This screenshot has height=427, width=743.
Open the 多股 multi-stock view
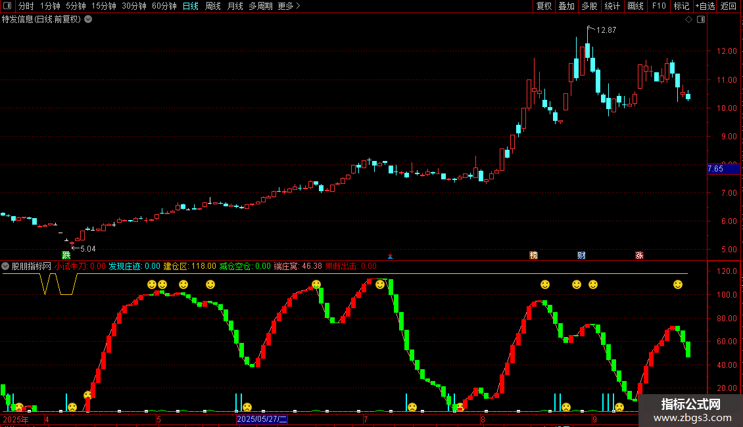(589, 6)
